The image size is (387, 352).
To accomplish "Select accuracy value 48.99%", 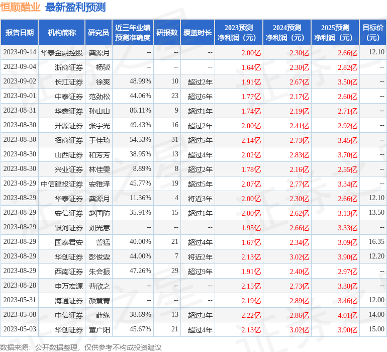I will point(140,81).
